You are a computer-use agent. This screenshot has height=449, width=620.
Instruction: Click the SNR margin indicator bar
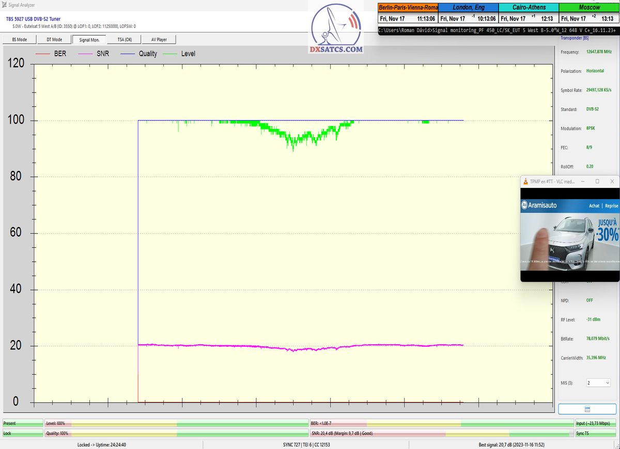[441, 434]
